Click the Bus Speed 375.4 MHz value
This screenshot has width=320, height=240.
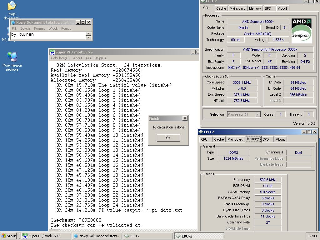(x=242, y=95)
